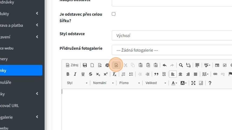Apply Underline formatting
The width and height of the screenshot is (232, 130).
point(83,74)
